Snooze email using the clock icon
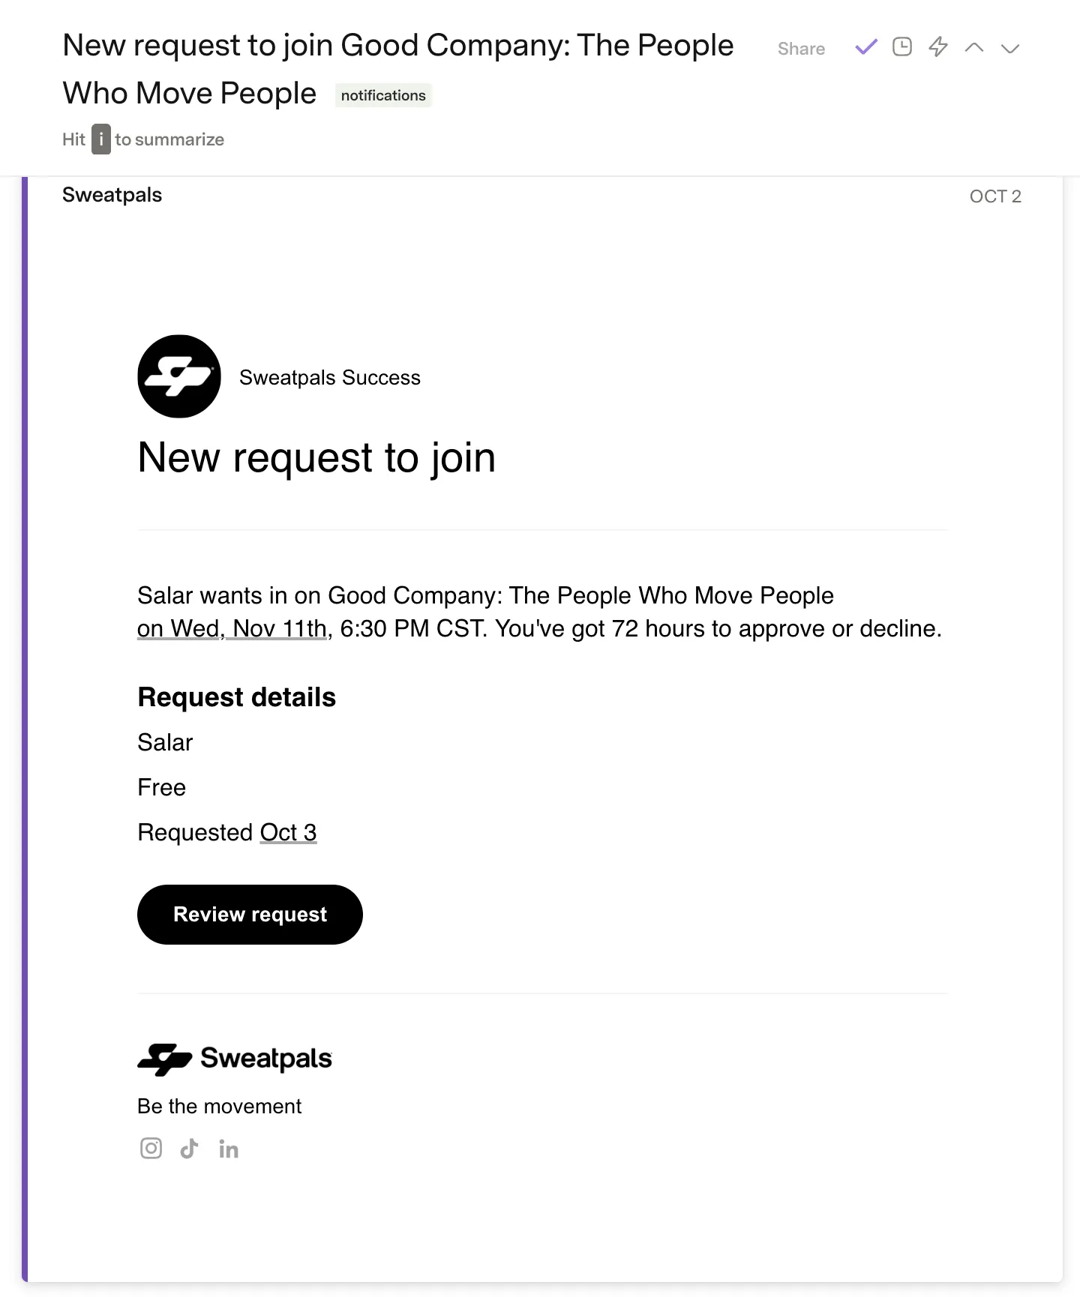Screen dimensions: 1080x1297 pos(902,47)
